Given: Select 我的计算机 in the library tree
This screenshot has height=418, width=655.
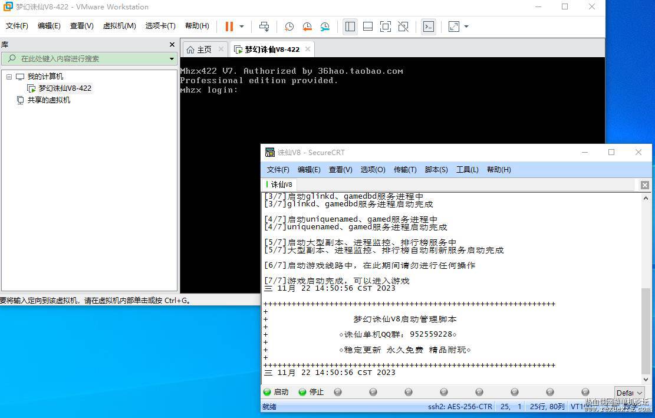Looking at the screenshot, I should click(45, 77).
